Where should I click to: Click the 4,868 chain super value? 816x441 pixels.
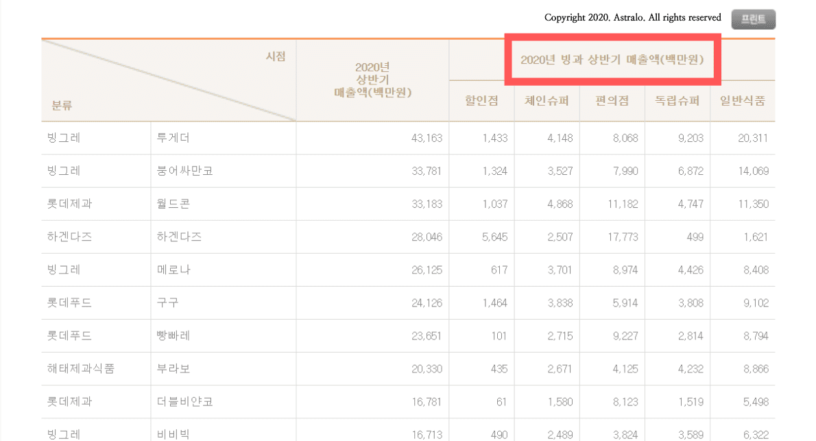560,204
